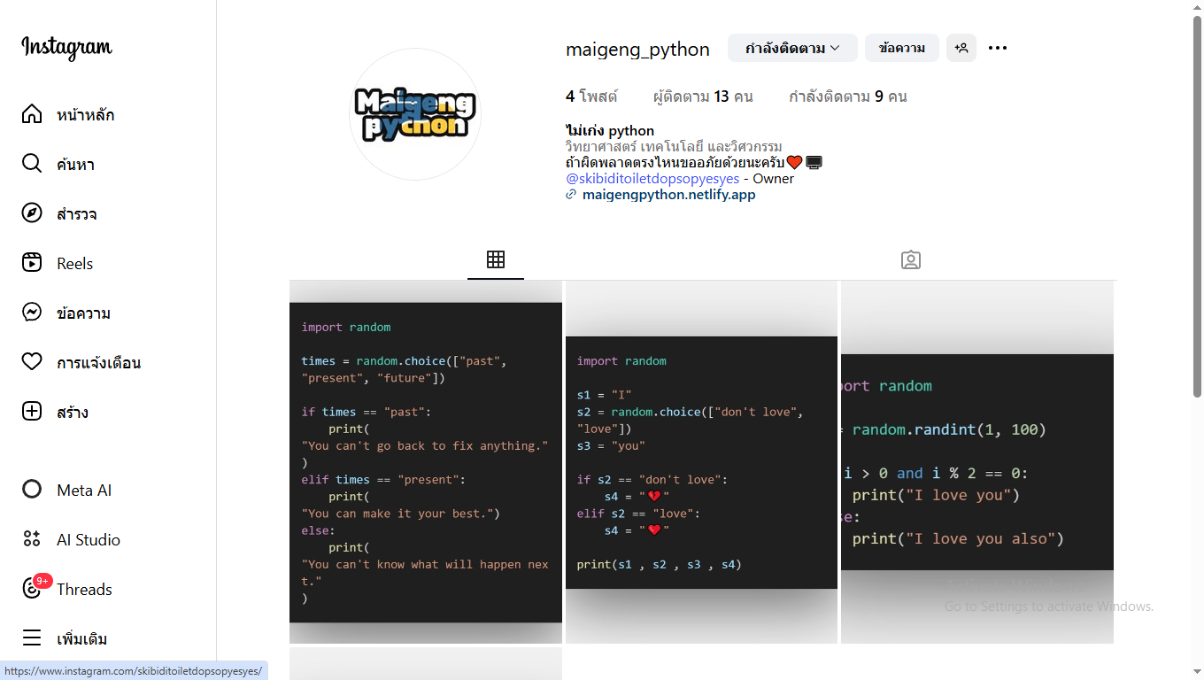1204x680 pixels.
Task: Open the Messenger messages icon
Action: (32, 313)
